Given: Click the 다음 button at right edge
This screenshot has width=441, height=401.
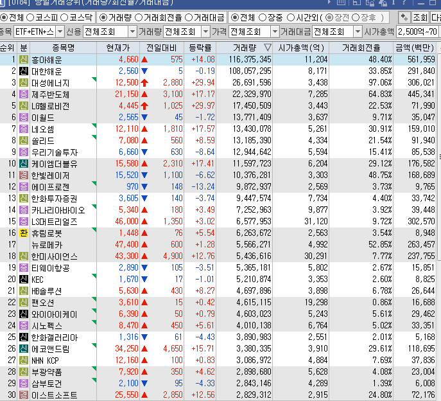Looking at the screenshot, I should (x=436, y=18).
